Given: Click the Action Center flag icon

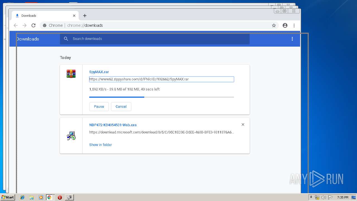Looking at the screenshot, I should click(331, 197).
